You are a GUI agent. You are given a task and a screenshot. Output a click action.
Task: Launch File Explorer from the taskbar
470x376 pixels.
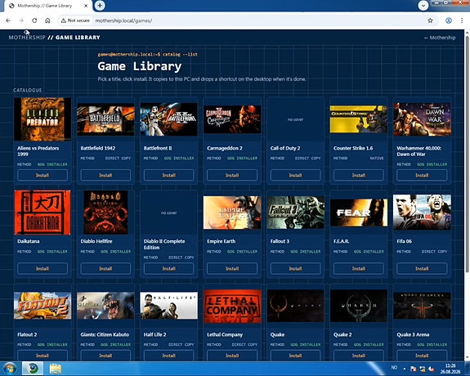coord(56,368)
